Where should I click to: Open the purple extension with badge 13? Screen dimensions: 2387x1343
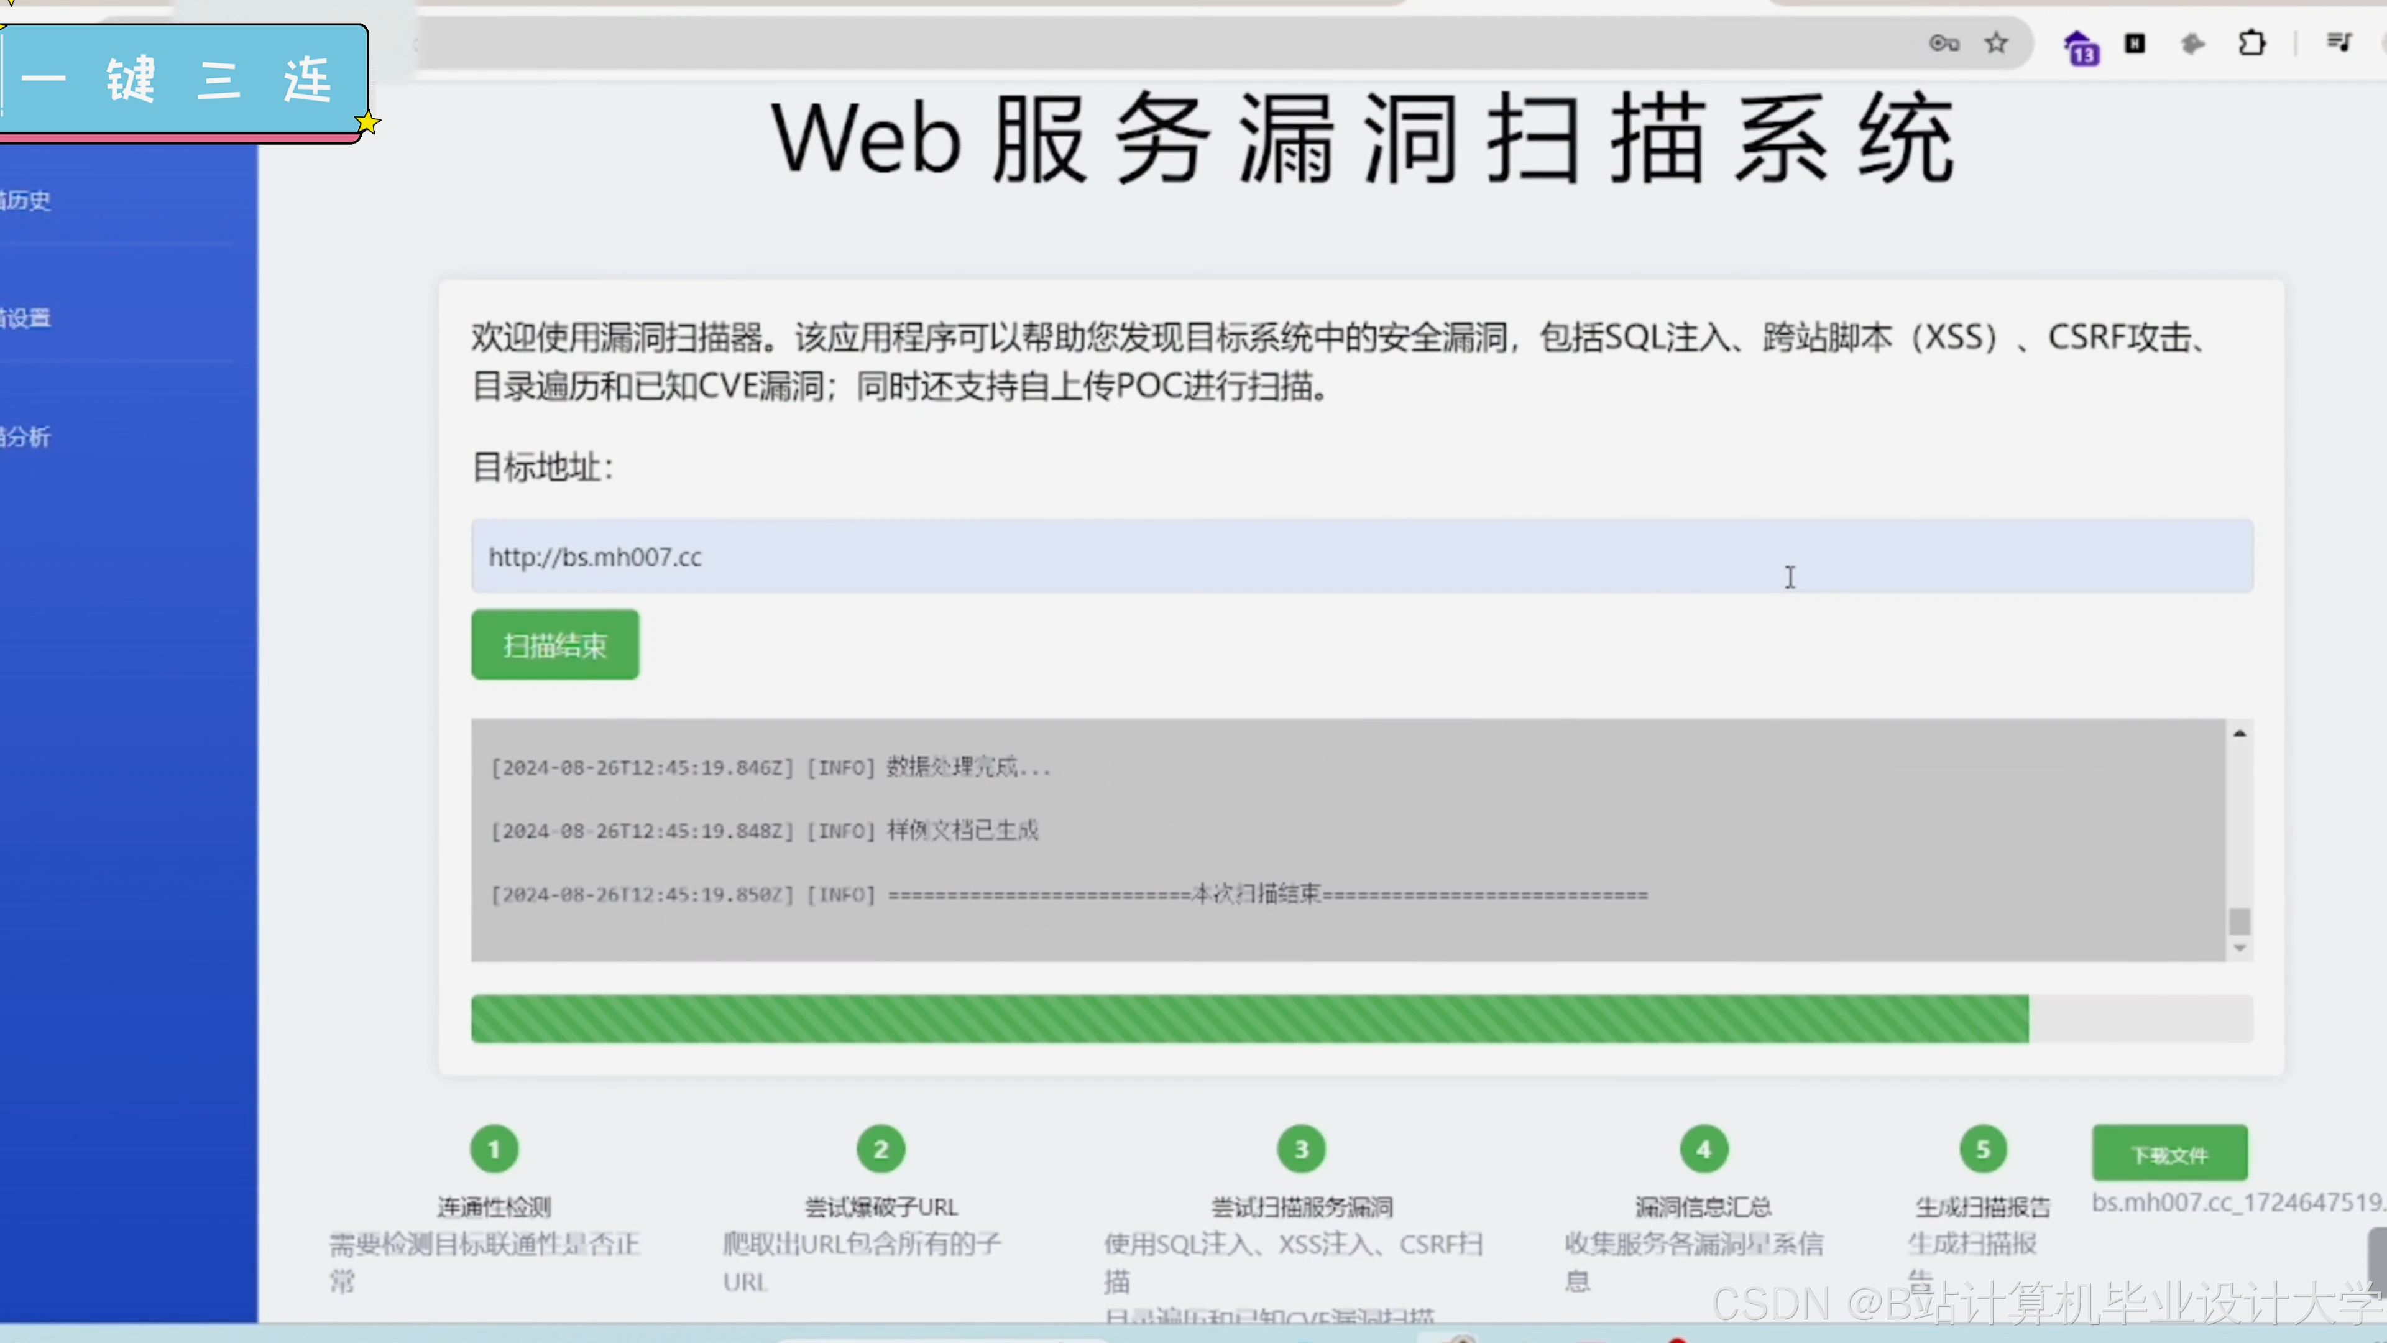pyautogui.click(x=2081, y=47)
